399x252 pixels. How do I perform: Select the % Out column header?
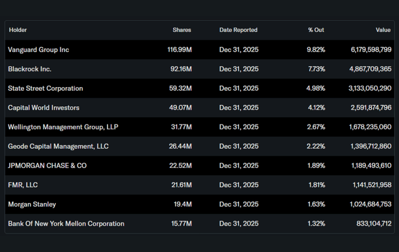pos(316,30)
